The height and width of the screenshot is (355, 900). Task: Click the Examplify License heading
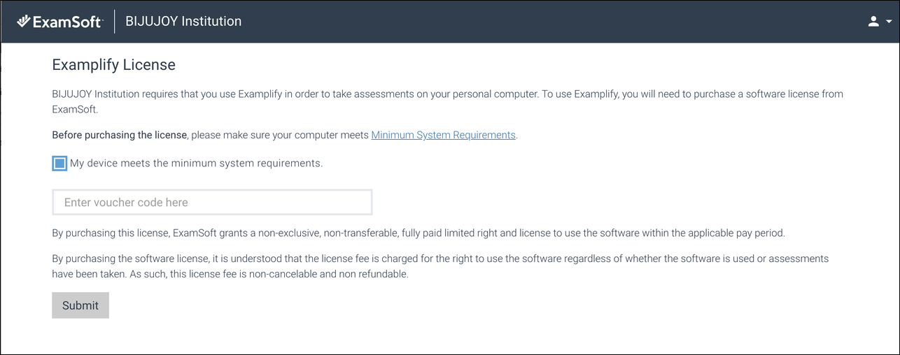(113, 65)
